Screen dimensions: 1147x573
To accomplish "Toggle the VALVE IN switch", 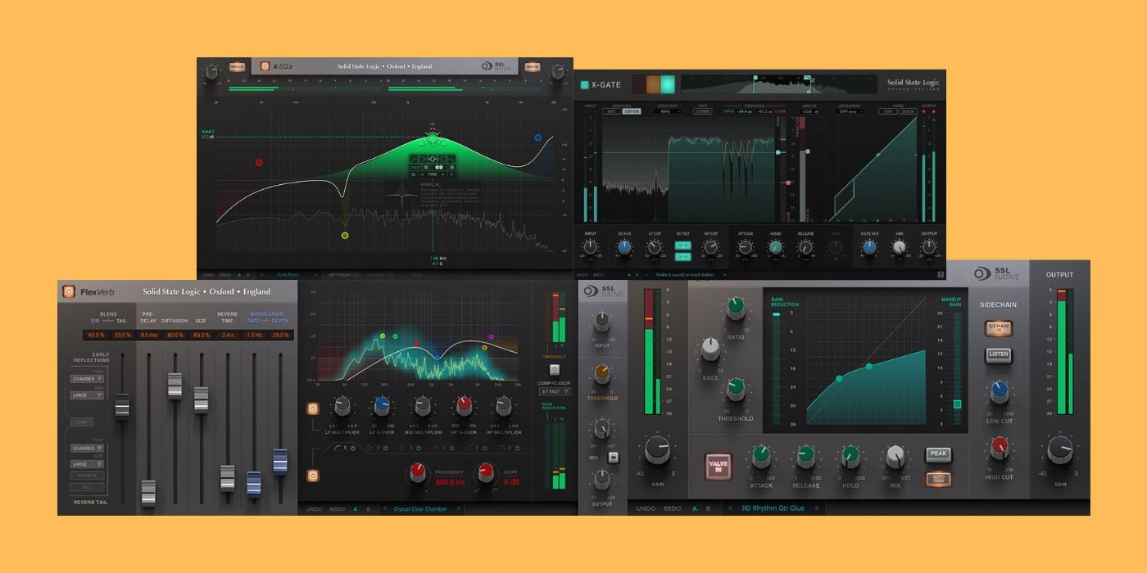I will 719,467.
